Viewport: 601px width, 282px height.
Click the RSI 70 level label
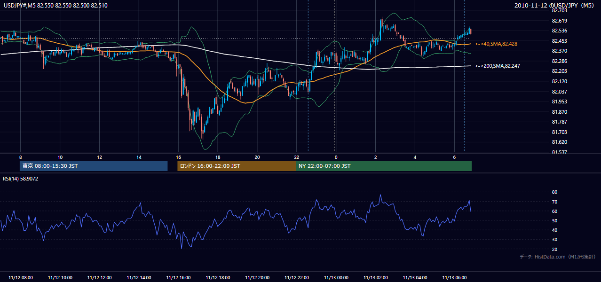(x=554, y=202)
